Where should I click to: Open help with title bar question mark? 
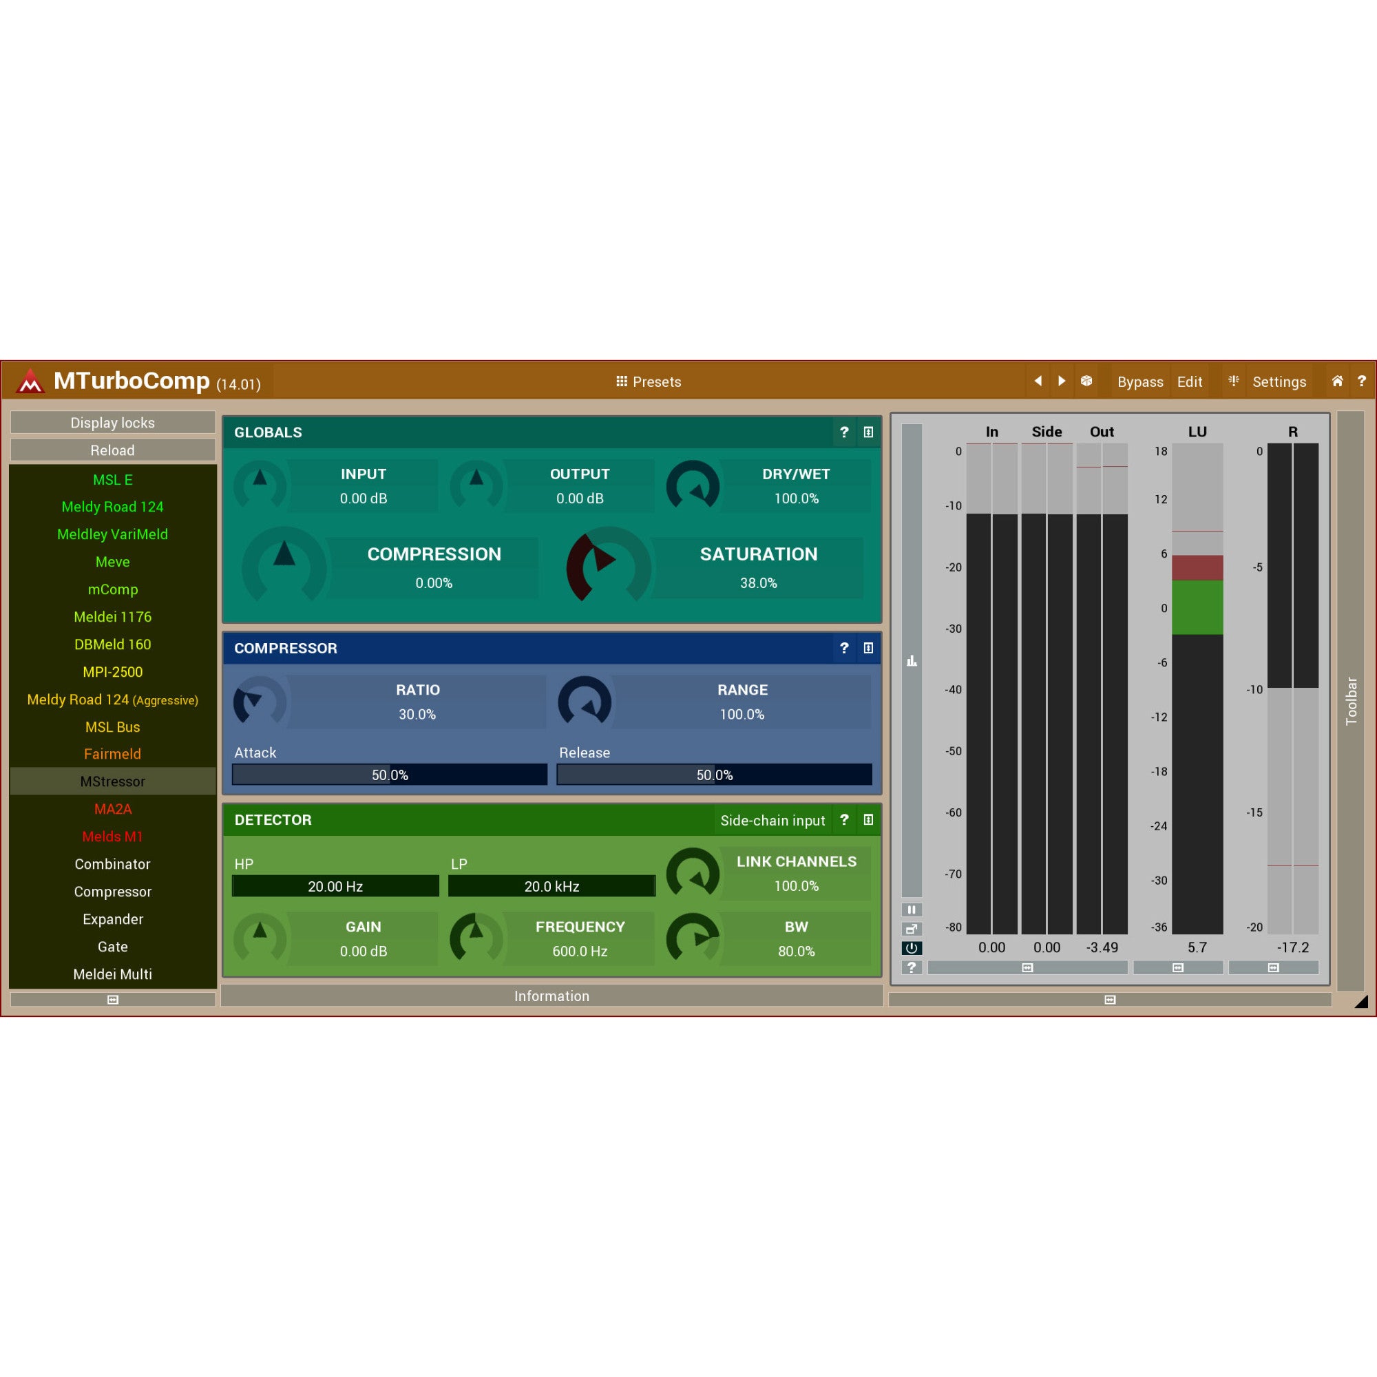coord(1361,381)
